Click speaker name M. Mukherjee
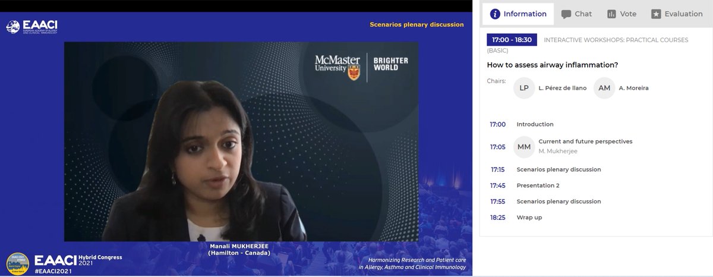 coord(557,151)
